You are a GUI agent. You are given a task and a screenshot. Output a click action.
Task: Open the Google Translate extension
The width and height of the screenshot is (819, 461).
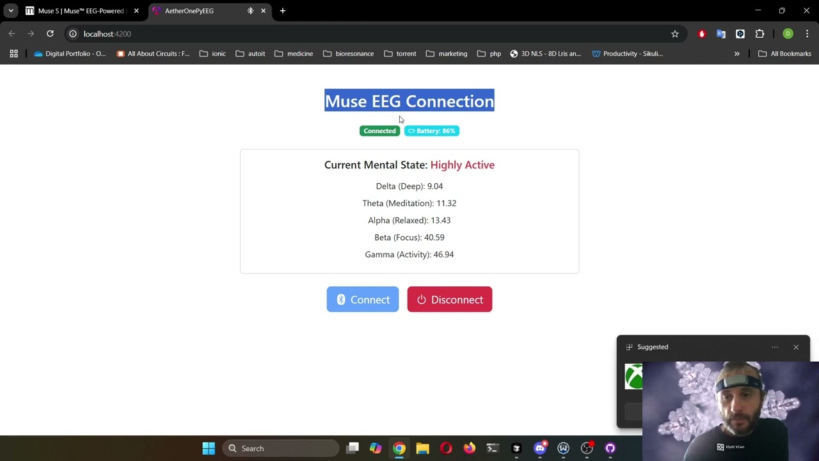click(721, 34)
